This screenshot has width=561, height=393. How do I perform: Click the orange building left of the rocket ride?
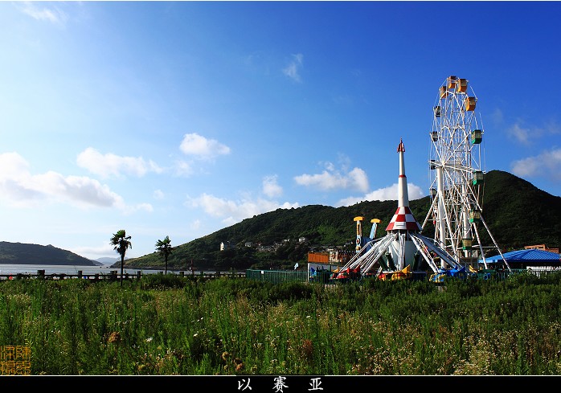click(318, 258)
